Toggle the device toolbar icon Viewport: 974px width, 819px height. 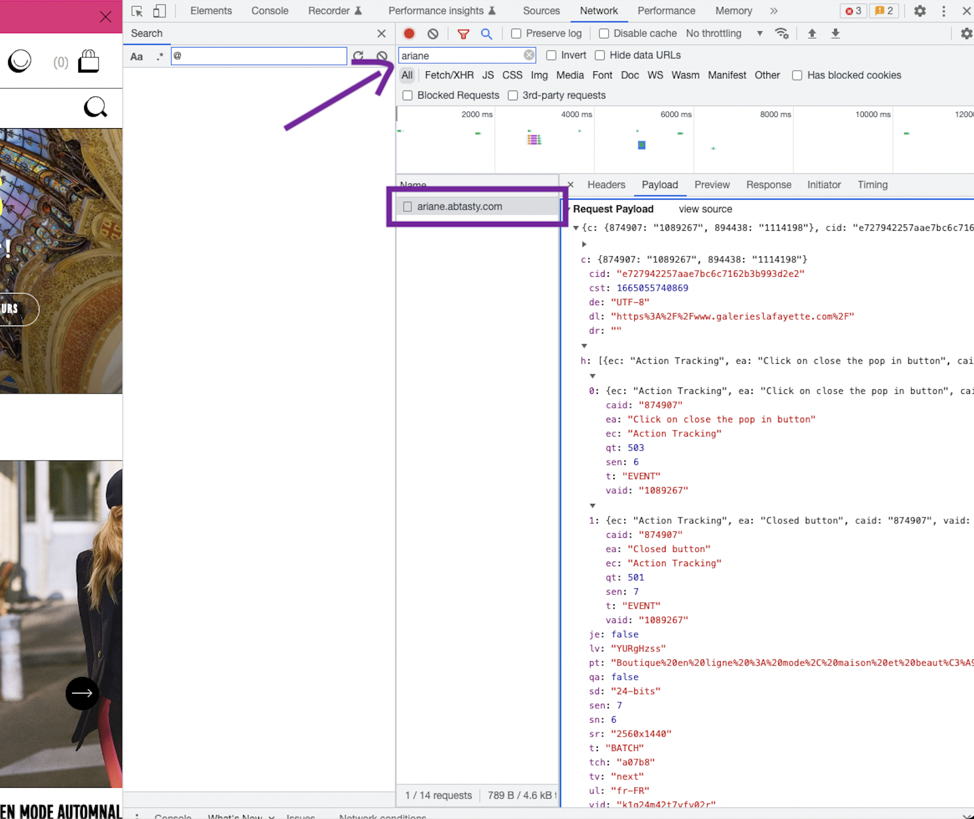pyautogui.click(x=159, y=10)
